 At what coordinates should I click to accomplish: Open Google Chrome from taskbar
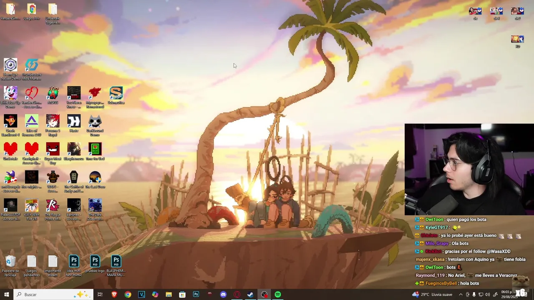tap(128, 295)
